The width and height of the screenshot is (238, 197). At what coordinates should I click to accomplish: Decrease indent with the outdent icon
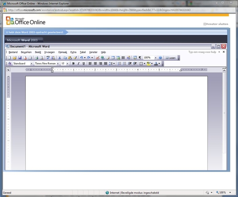[130, 63]
